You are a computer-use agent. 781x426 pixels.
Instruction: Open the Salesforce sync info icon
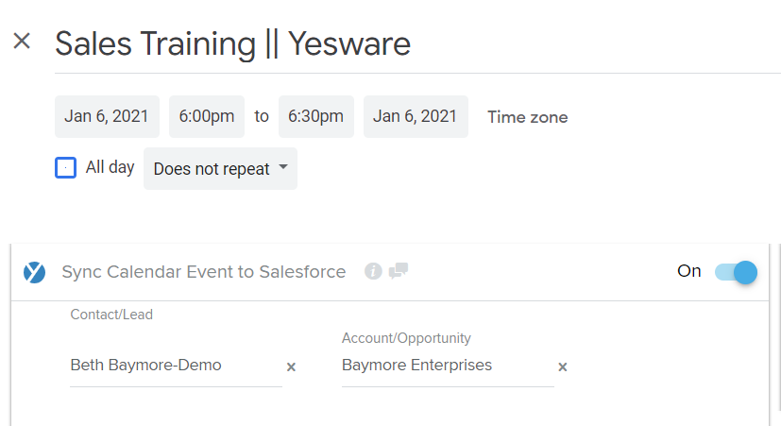373,271
